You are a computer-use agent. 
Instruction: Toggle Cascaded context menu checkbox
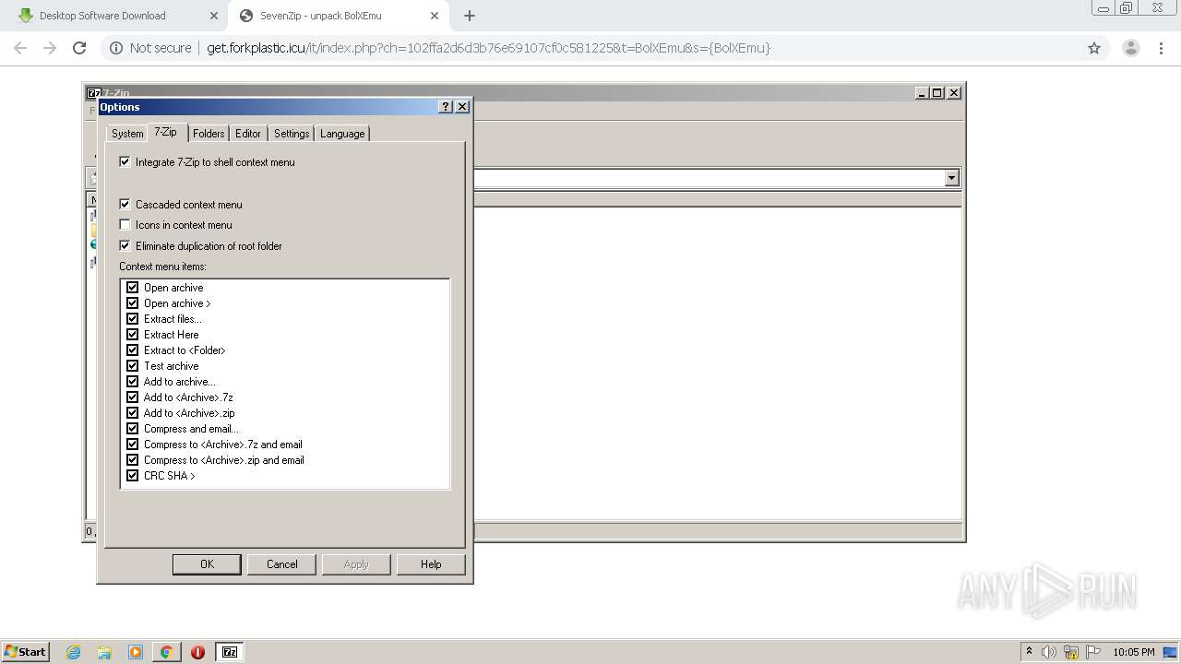point(125,204)
